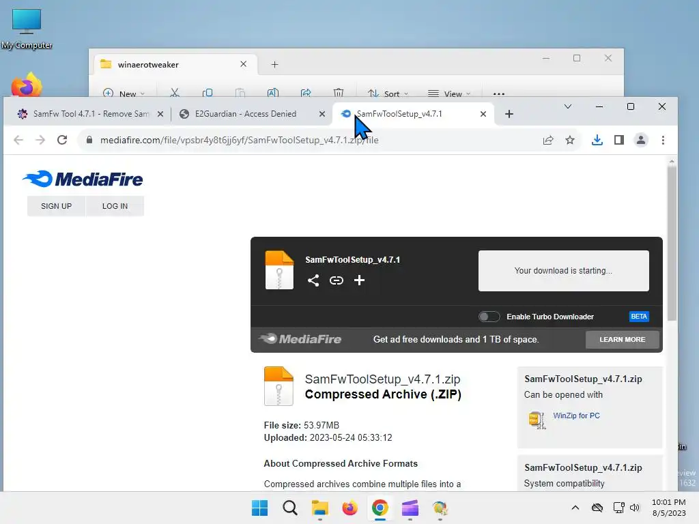The width and height of the screenshot is (699, 524).
Task: Click Your download is starting button
Action: [x=563, y=270]
